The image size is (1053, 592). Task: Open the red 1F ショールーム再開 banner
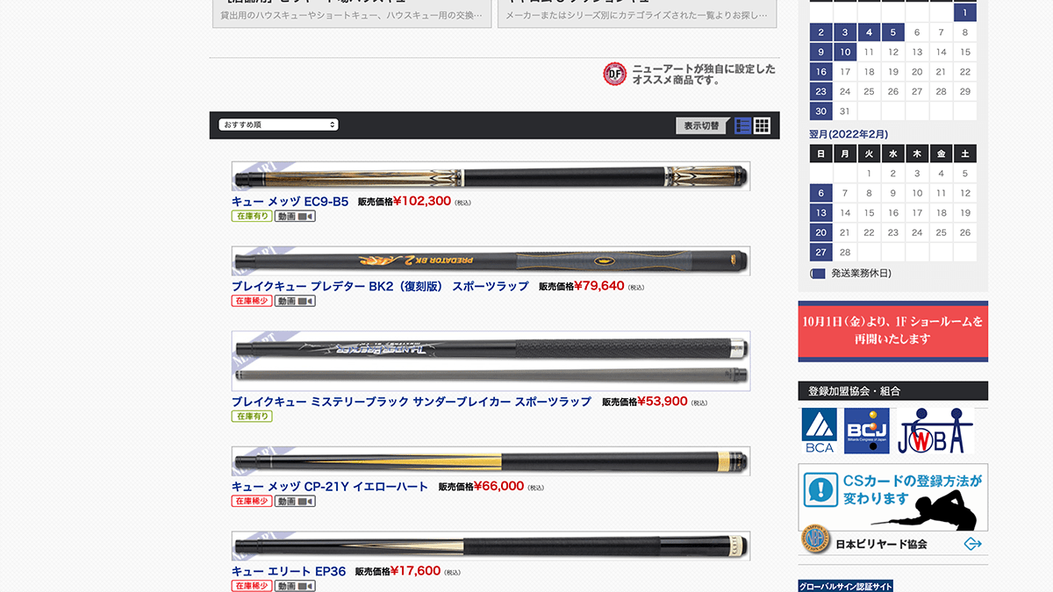[x=892, y=331]
